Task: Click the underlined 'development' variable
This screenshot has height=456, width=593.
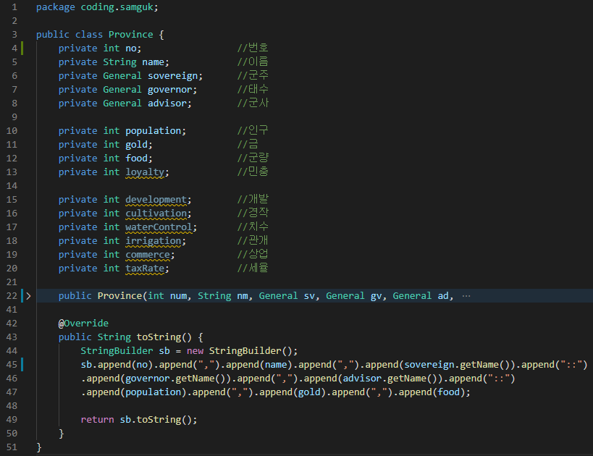Action: click(x=156, y=200)
